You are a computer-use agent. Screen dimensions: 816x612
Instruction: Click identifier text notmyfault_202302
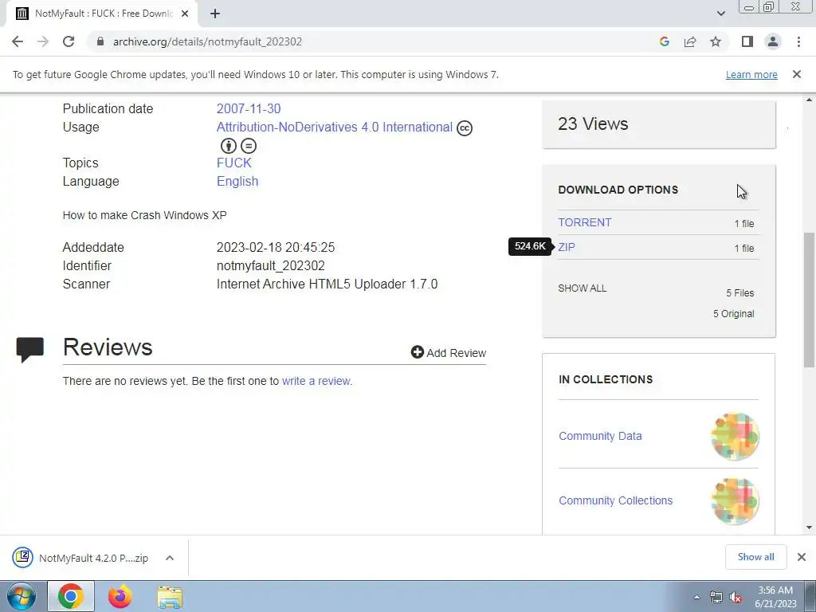(271, 265)
